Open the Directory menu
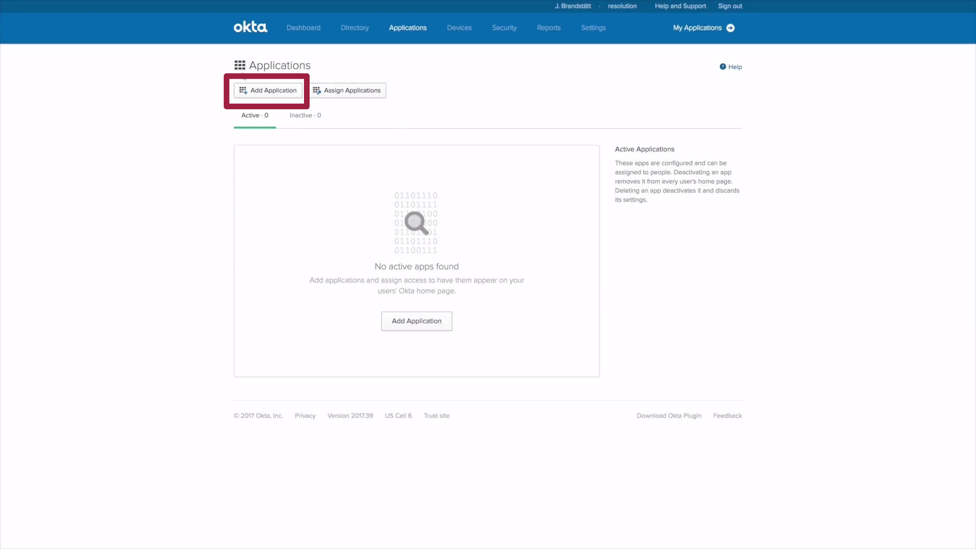The width and height of the screenshot is (976, 549). 355,28
